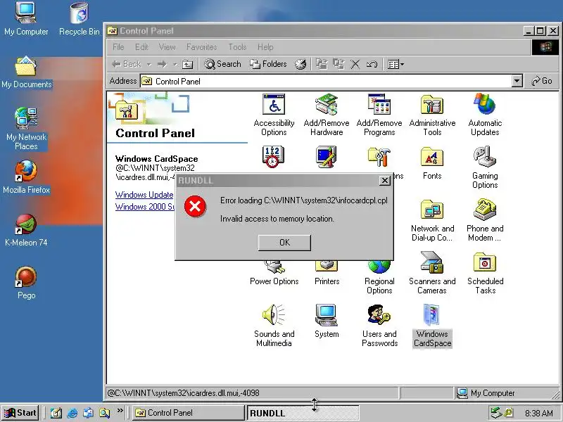Screen dimensions: 563x422
Task: Select the Fonts folder icon
Action: coord(432,163)
